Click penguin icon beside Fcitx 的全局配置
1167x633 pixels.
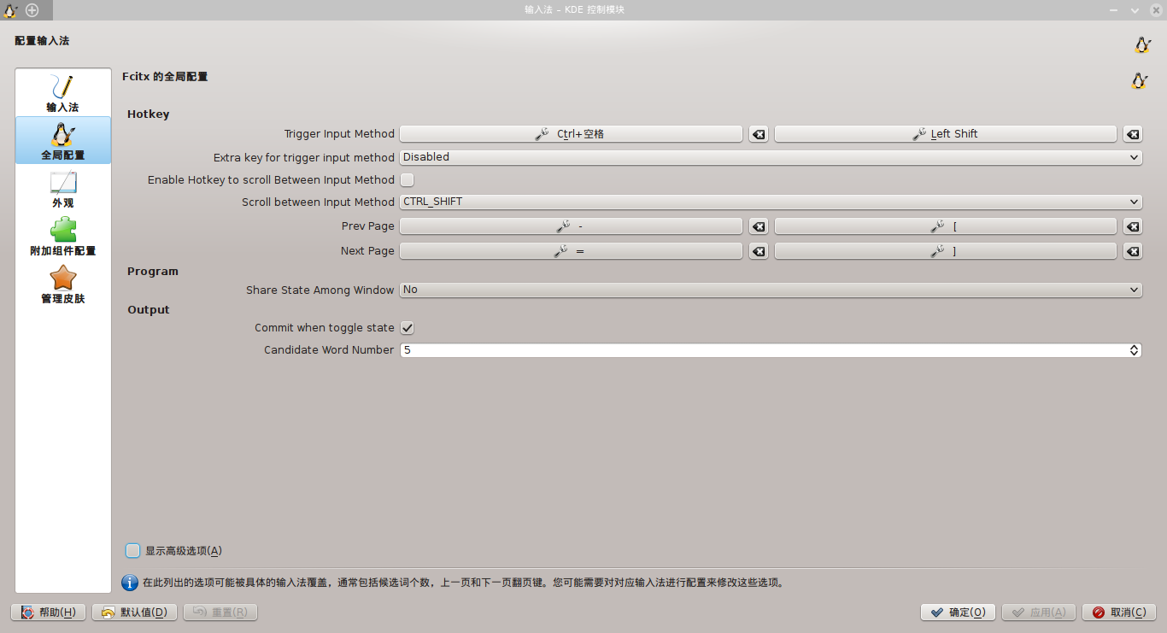pos(1139,81)
